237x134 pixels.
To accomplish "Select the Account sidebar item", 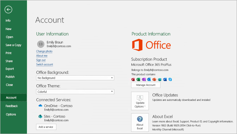I will (x=13, y=97).
